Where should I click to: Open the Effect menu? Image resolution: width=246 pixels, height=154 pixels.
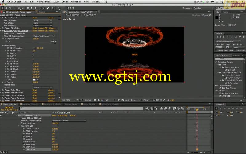click(65, 2)
